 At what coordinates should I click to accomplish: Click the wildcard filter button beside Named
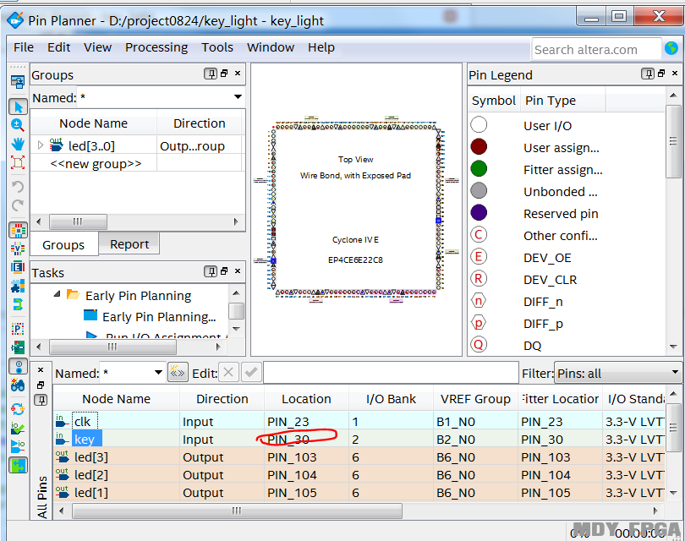pos(178,373)
